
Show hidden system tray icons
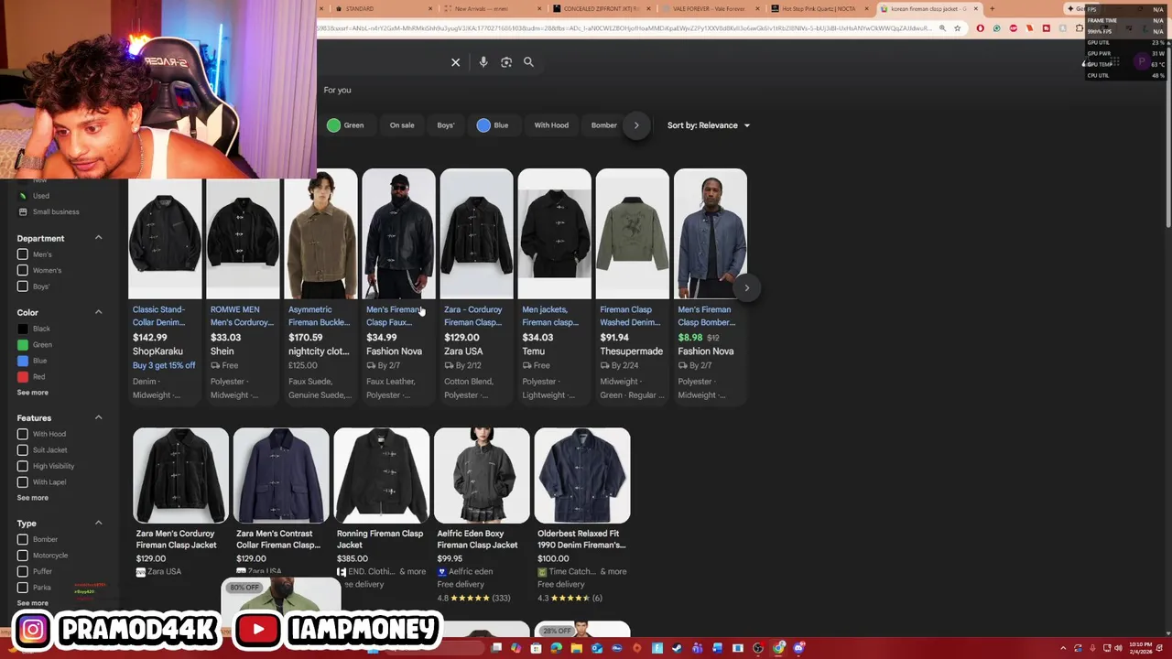1063,648
